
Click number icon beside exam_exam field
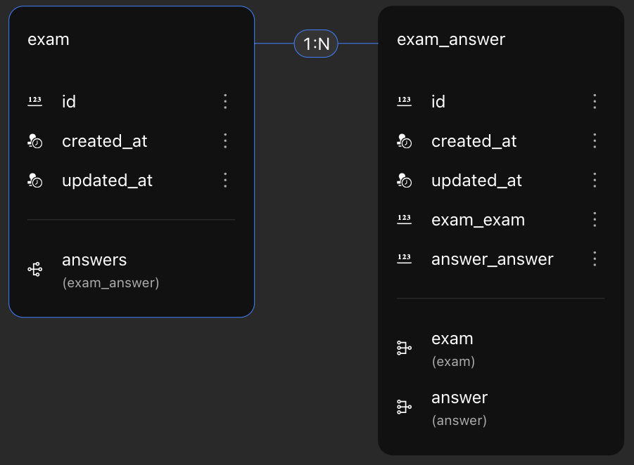[404, 219]
